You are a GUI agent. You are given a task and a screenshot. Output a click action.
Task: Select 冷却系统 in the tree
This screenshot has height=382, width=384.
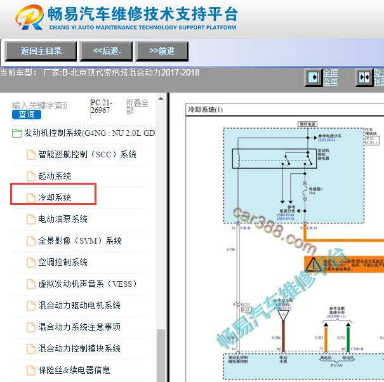pos(55,197)
